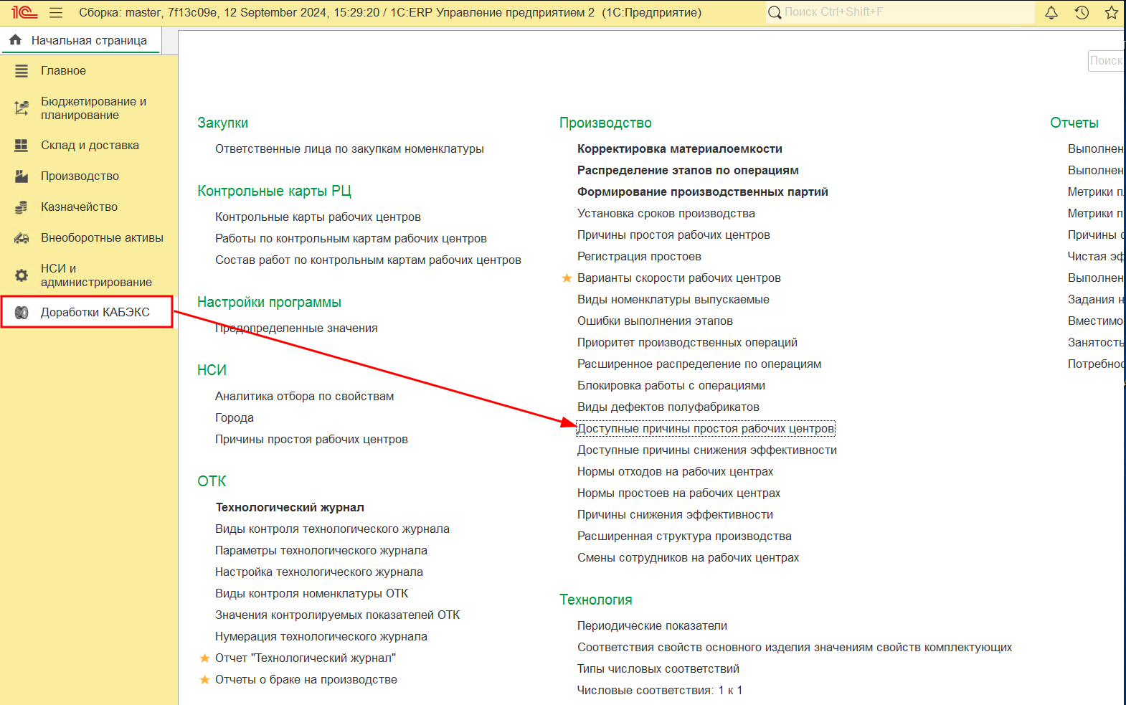Click star beside Отчеты о браке на производстве
The height and width of the screenshot is (705, 1126).
[x=204, y=680]
